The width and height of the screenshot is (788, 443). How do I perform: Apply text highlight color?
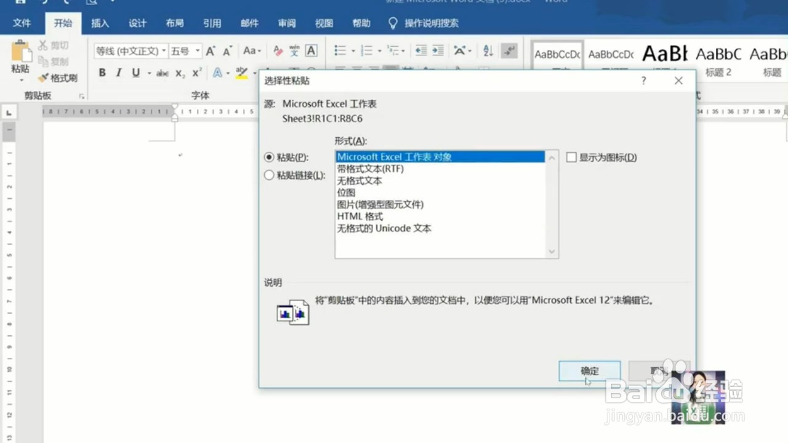tap(241, 73)
